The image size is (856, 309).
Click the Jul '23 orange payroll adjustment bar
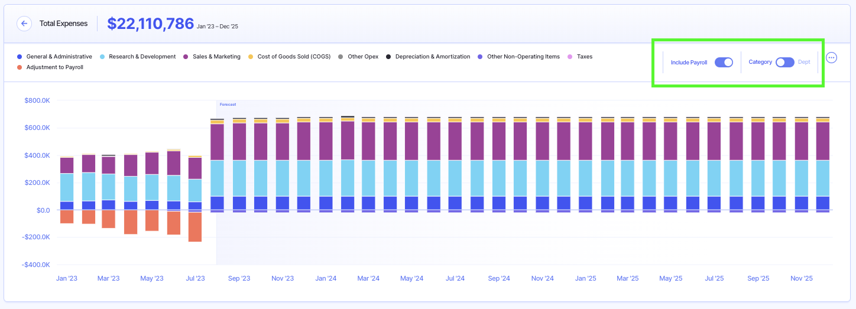(x=195, y=227)
